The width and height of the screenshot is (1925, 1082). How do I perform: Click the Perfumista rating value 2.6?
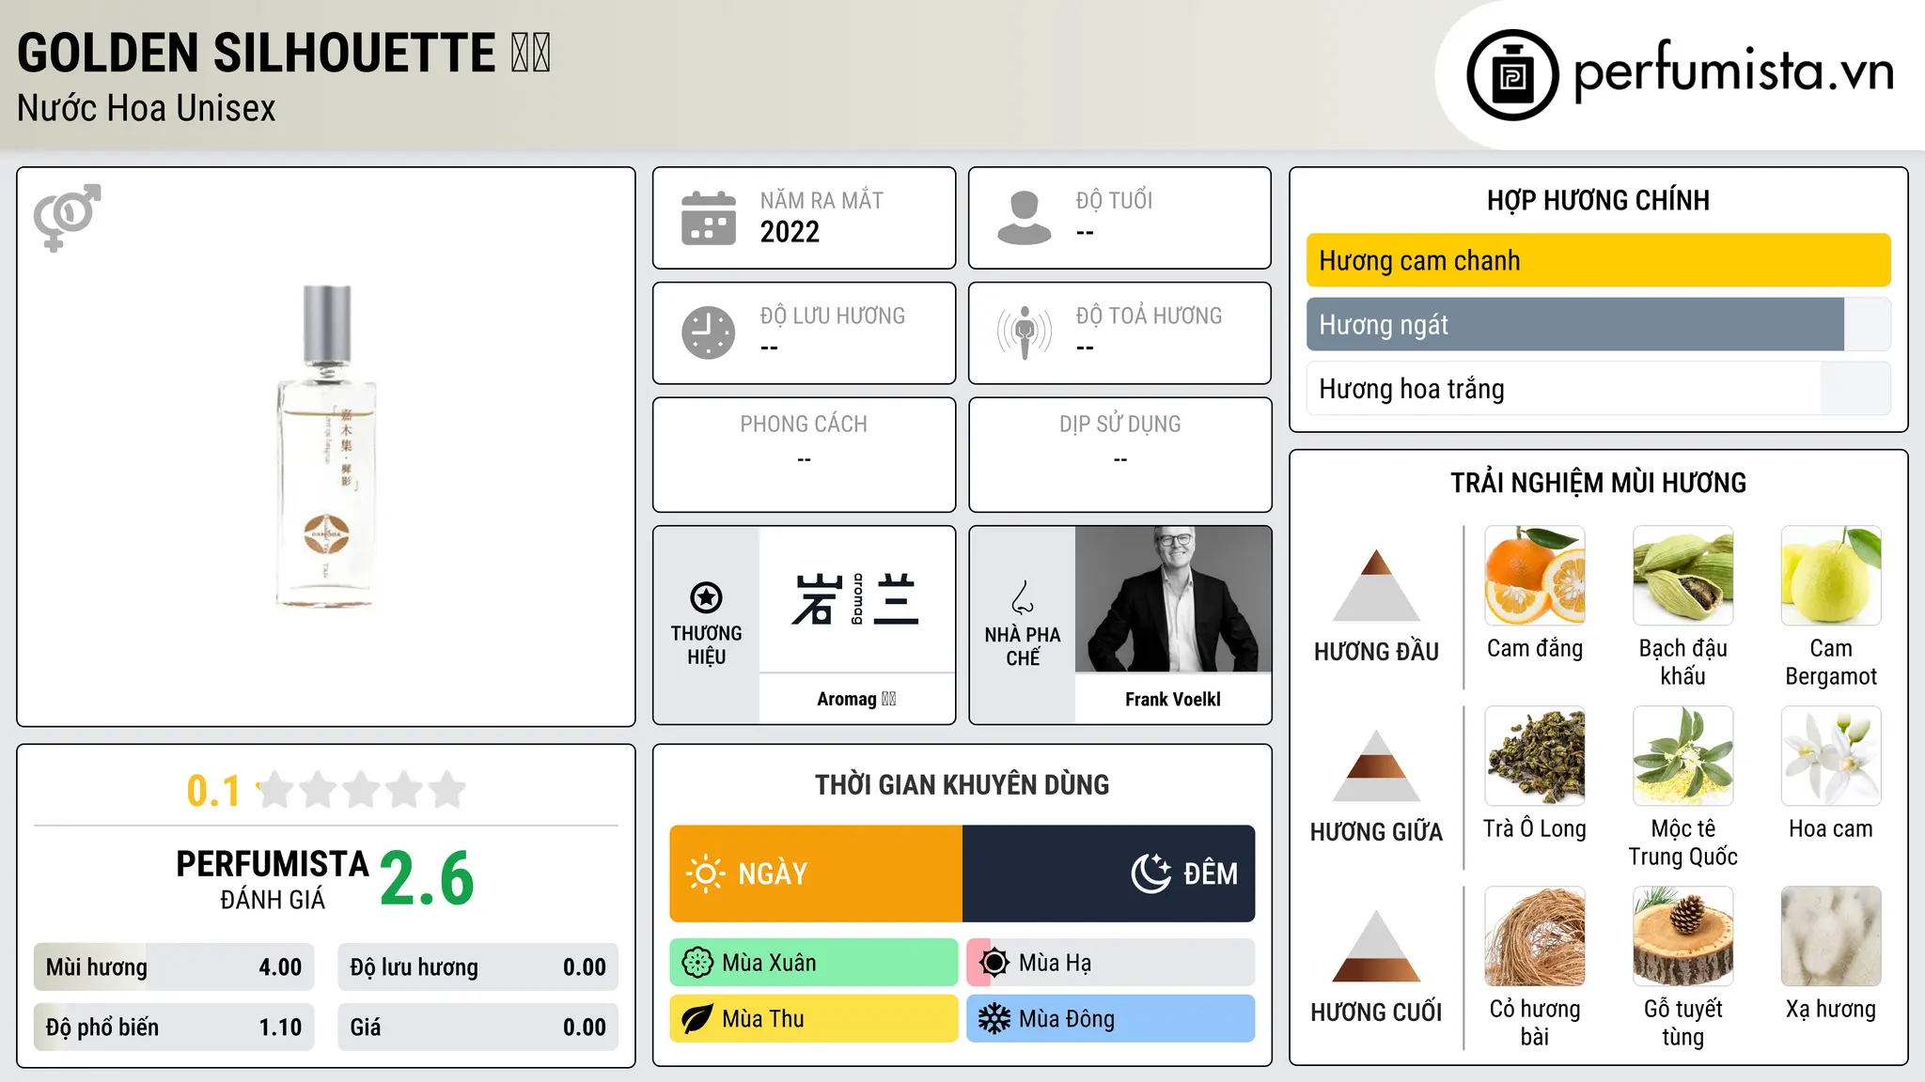pyautogui.click(x=428, y=878)
